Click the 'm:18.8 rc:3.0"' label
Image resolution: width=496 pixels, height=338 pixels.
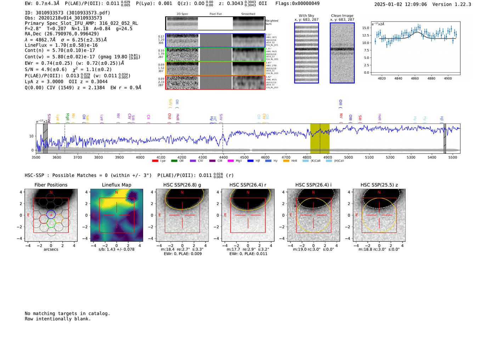(379, 249)
